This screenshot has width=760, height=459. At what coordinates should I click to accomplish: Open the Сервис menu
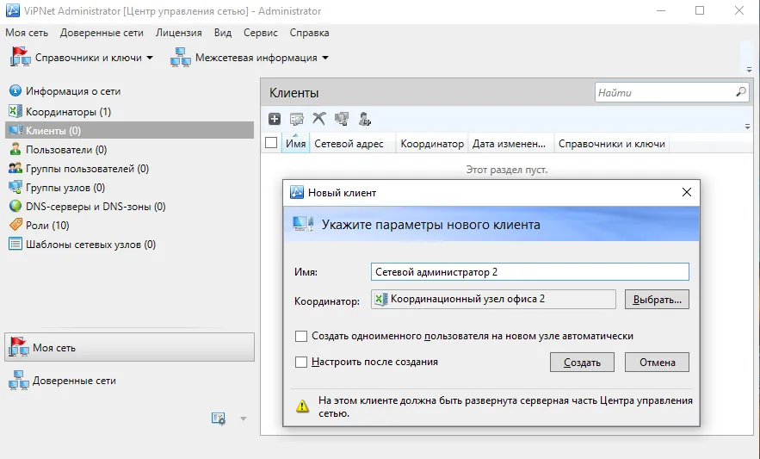coord(260,33)
